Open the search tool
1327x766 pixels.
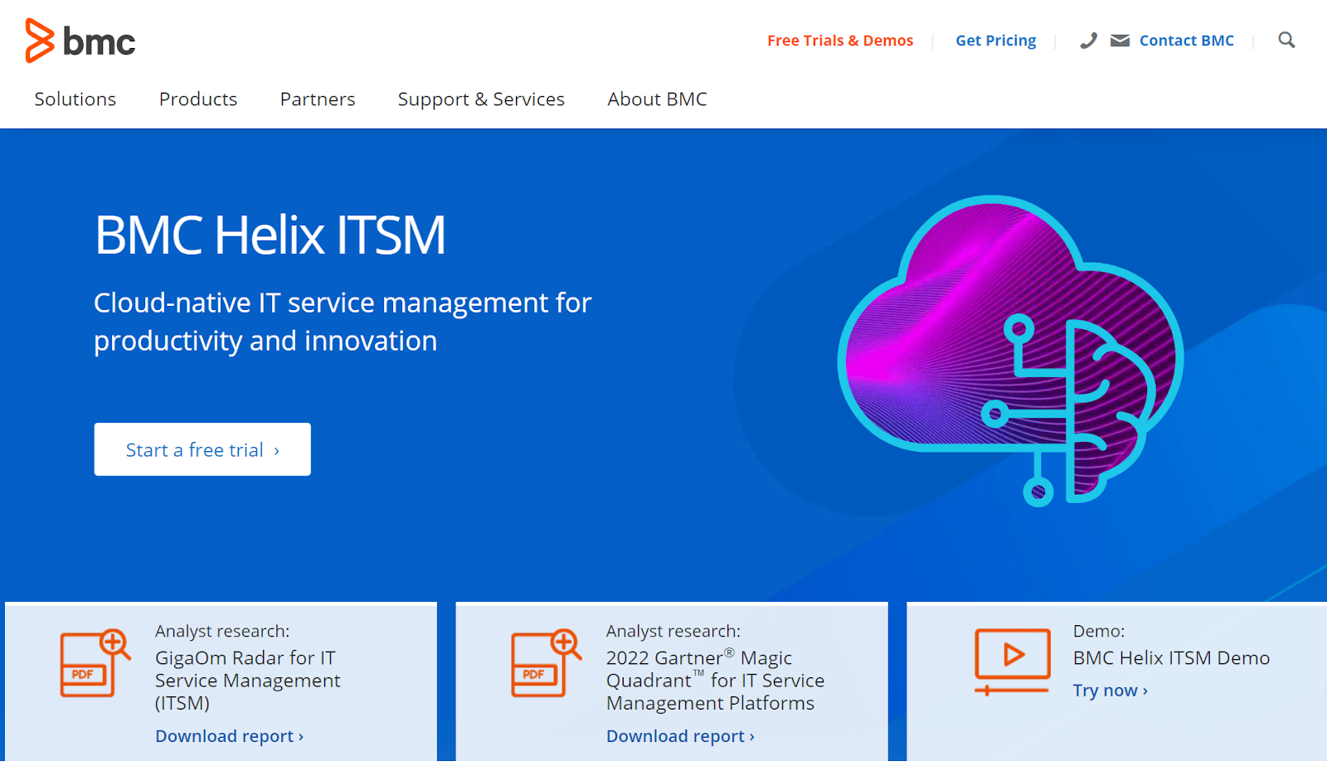pos(1286,40)
